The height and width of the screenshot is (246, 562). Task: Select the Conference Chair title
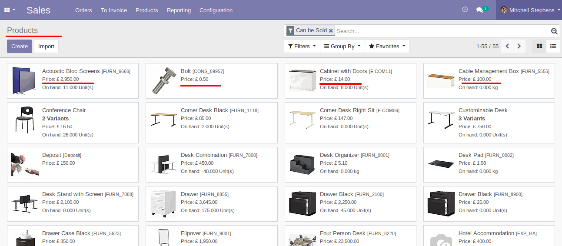click(64, 110)
